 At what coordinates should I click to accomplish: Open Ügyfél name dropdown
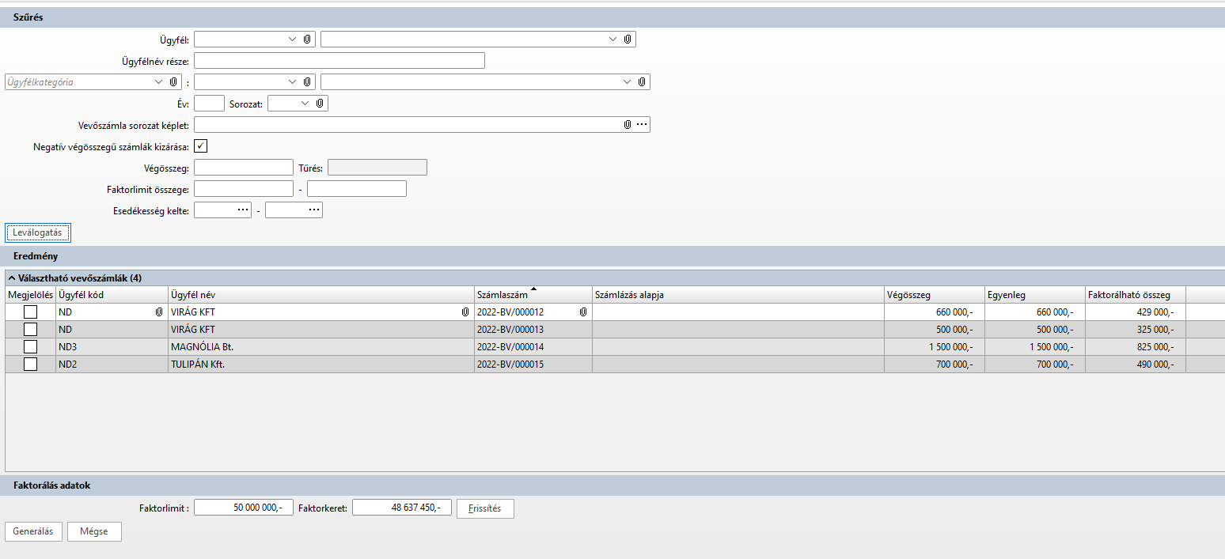pyautogui.click(x=612, y=39)
